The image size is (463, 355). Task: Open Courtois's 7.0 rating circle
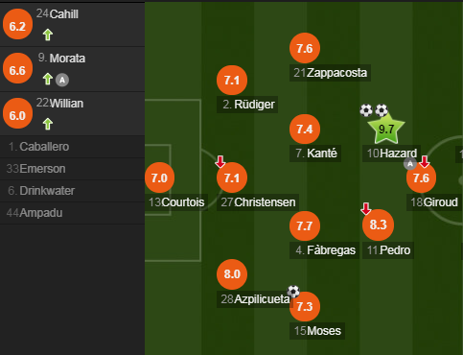159,177
